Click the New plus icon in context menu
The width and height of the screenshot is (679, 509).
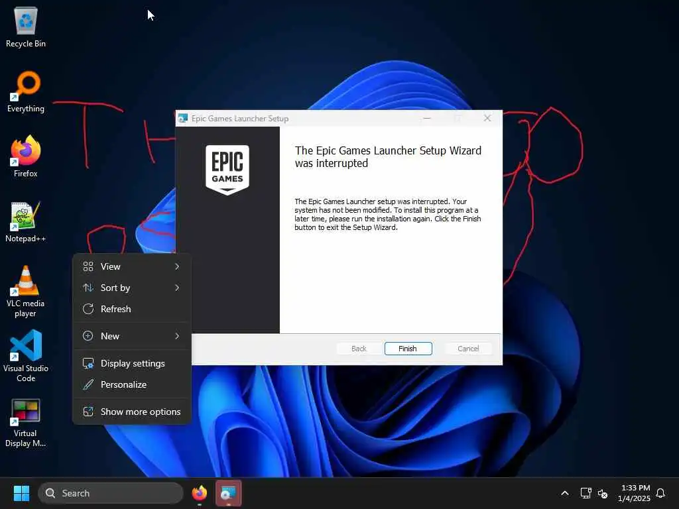88,336
